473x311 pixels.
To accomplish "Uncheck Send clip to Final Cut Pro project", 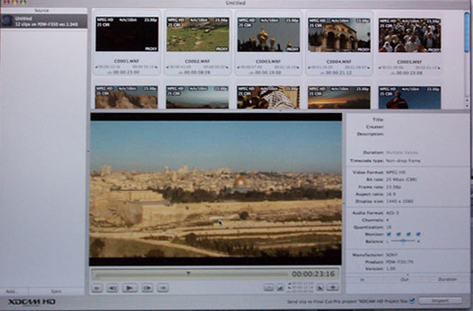I will [x=412, y=301].
